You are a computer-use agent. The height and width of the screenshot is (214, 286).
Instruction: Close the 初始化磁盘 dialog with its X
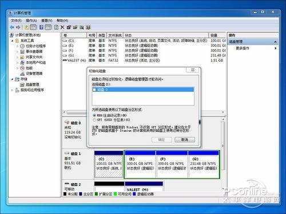[x=193, y=70]
